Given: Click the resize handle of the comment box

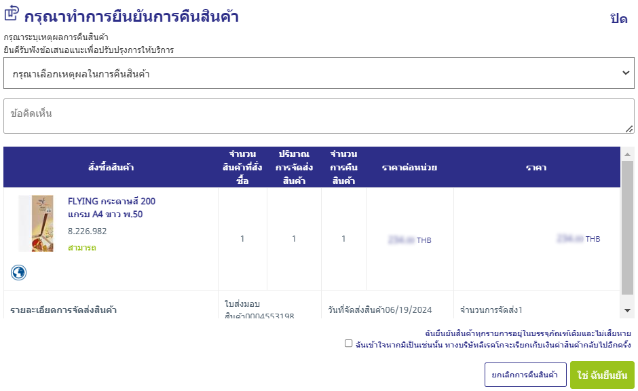Looking at the screenshot, I should click(629, 129).
